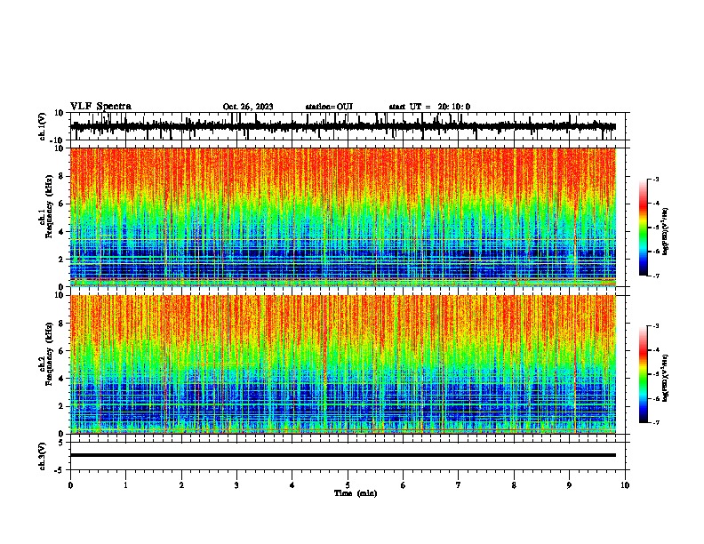This screenshot has width=704, height=544.
Task: Click time axis tick label "3"
Action: [x=236, y=484]
